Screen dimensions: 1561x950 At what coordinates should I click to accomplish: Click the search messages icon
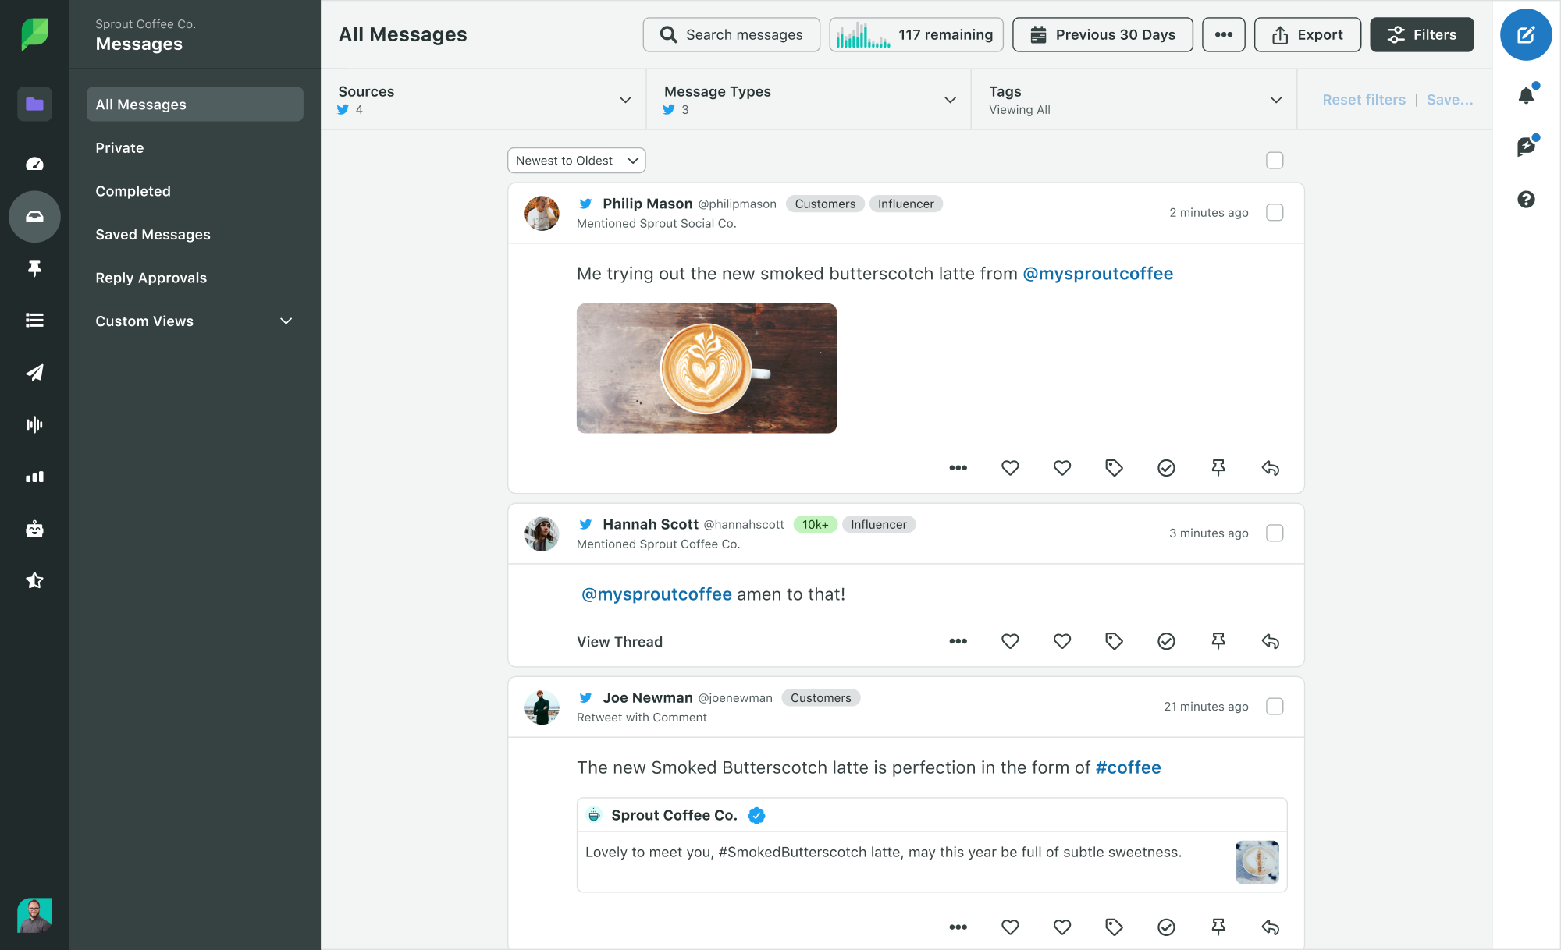pos(668,34)
